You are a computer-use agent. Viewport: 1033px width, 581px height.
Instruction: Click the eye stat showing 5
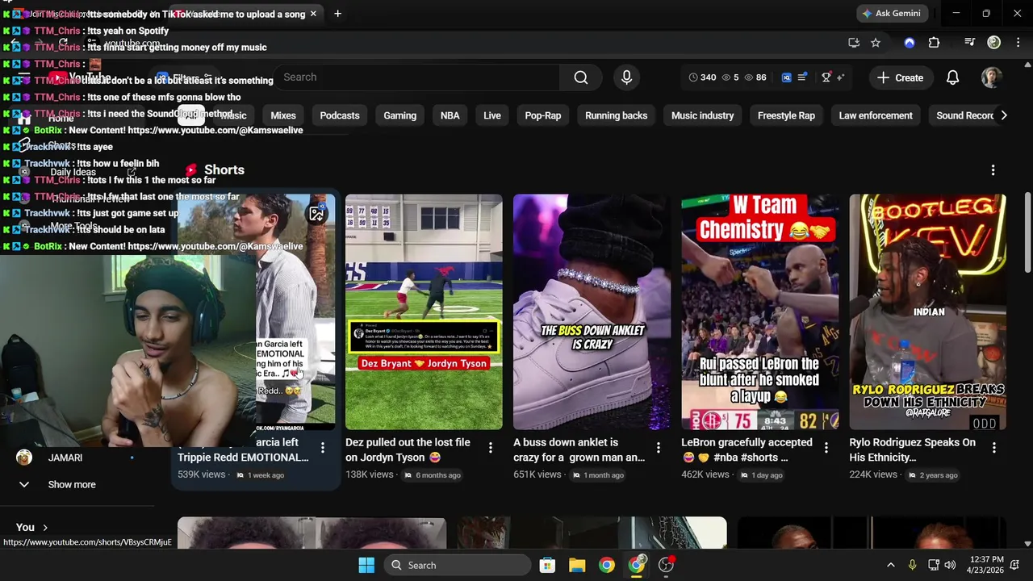click(730, 77)
